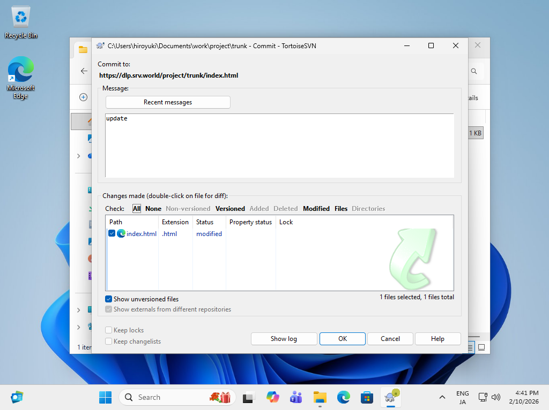Uncheck the index.html file checkbox

point(112,233)
